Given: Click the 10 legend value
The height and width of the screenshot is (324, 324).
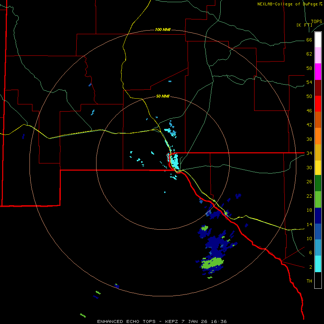Looking at the screenshot, I should point(309,238).
